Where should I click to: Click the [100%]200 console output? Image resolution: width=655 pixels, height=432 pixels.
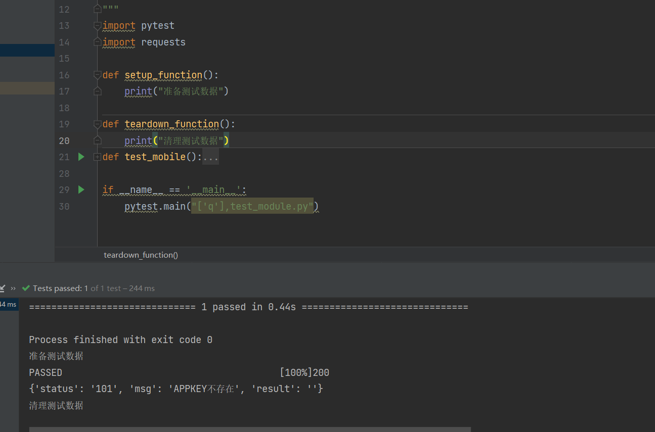tap(304, 373)
